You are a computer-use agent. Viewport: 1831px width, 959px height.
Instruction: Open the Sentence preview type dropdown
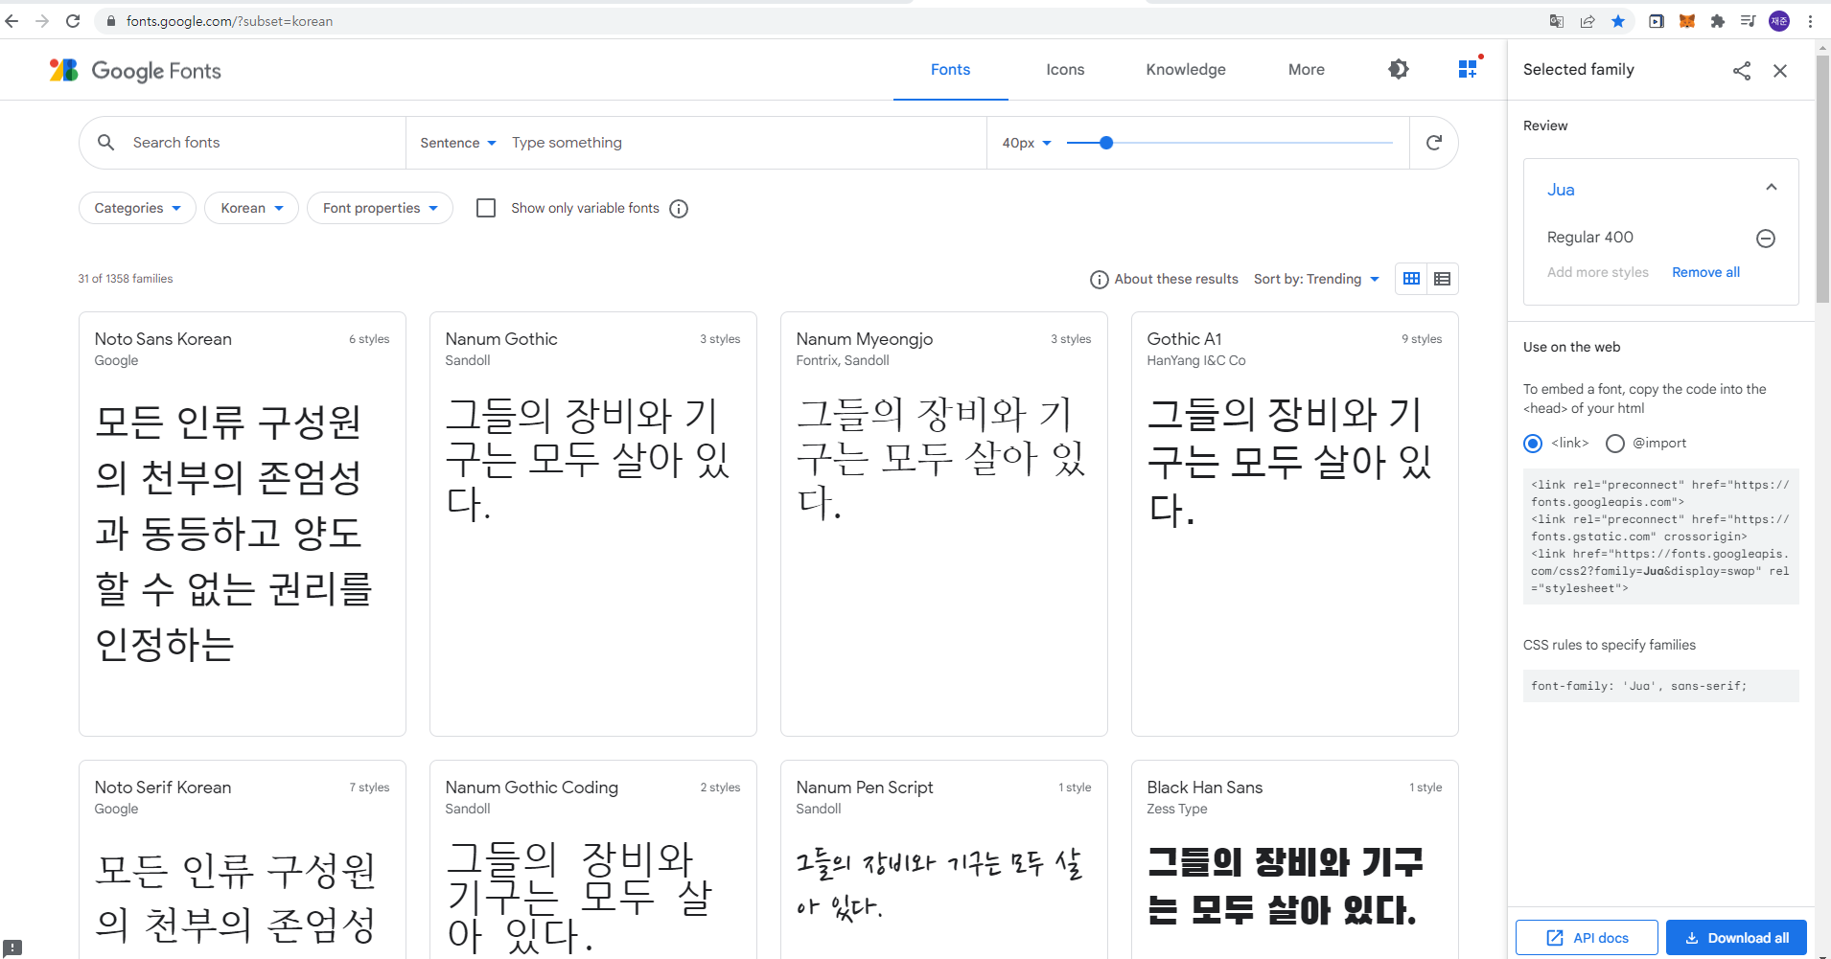(458, 143)
